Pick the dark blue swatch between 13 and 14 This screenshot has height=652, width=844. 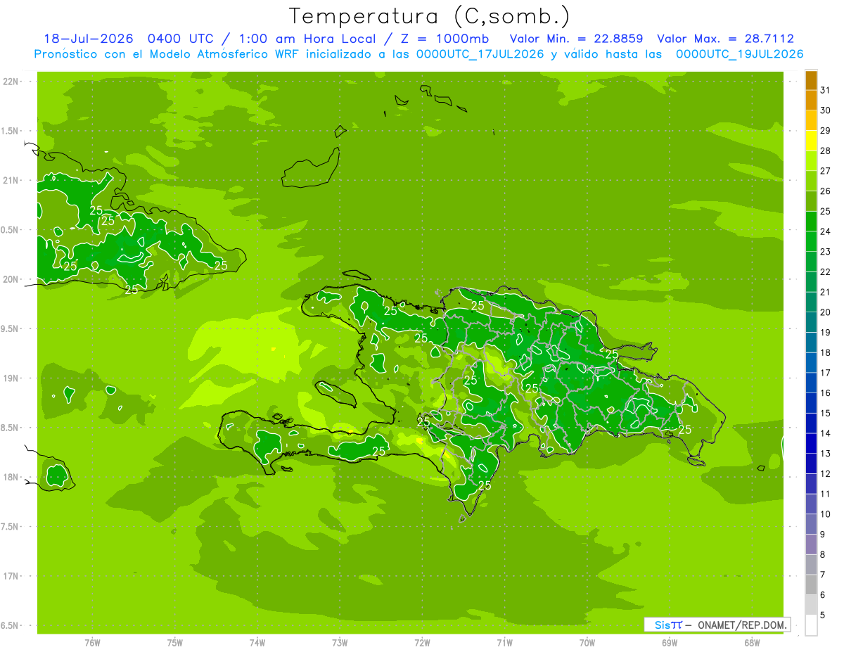[812, 443]
